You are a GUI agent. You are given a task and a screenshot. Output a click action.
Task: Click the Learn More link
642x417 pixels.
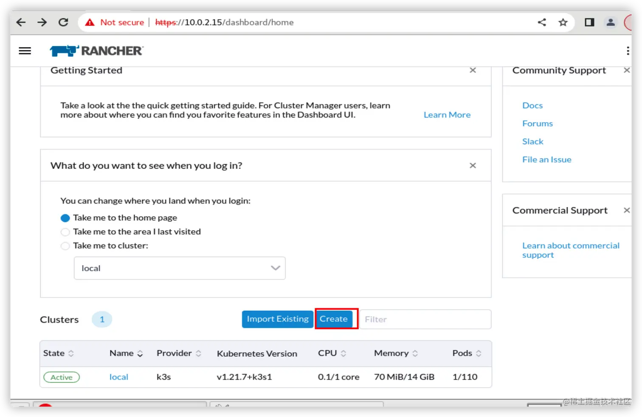[447, 115]
